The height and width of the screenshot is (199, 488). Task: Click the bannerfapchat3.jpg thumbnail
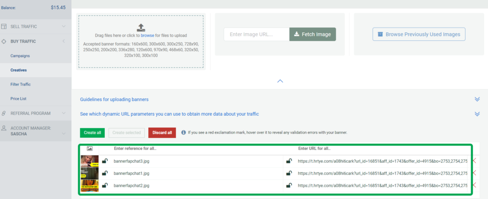pyautogui.click(x=90, y=161)
